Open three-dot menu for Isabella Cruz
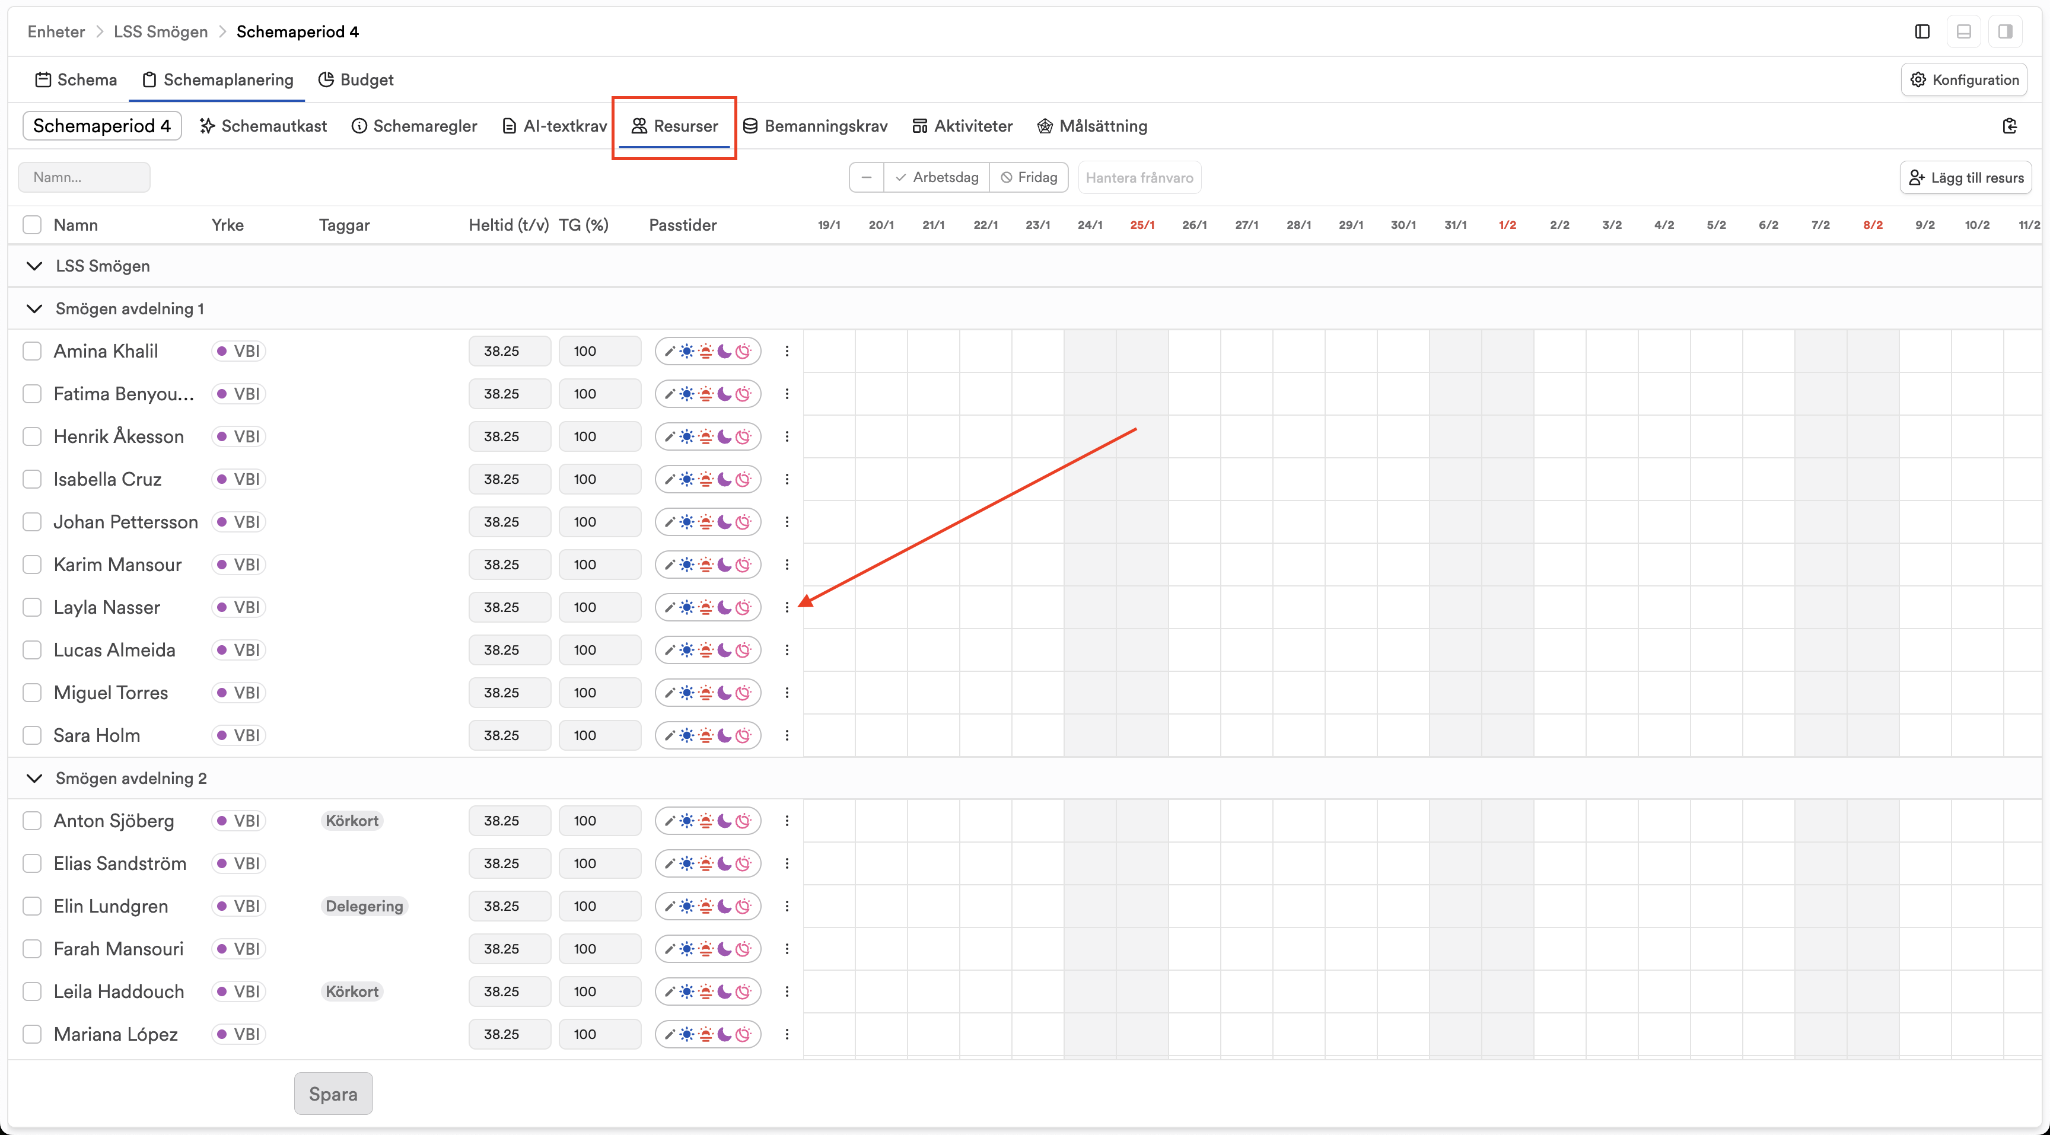The width and height of the screenshot is (2050, 1135). [787, 479]
